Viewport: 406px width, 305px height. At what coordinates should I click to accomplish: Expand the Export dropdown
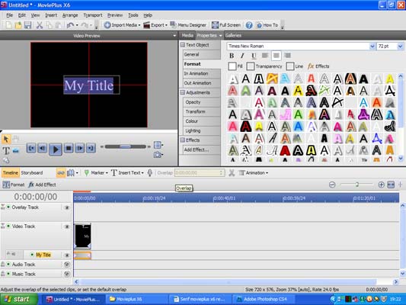[x=166, y=25]
